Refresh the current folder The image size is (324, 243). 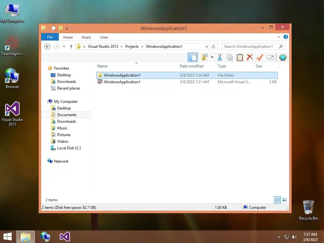point(214,47)
